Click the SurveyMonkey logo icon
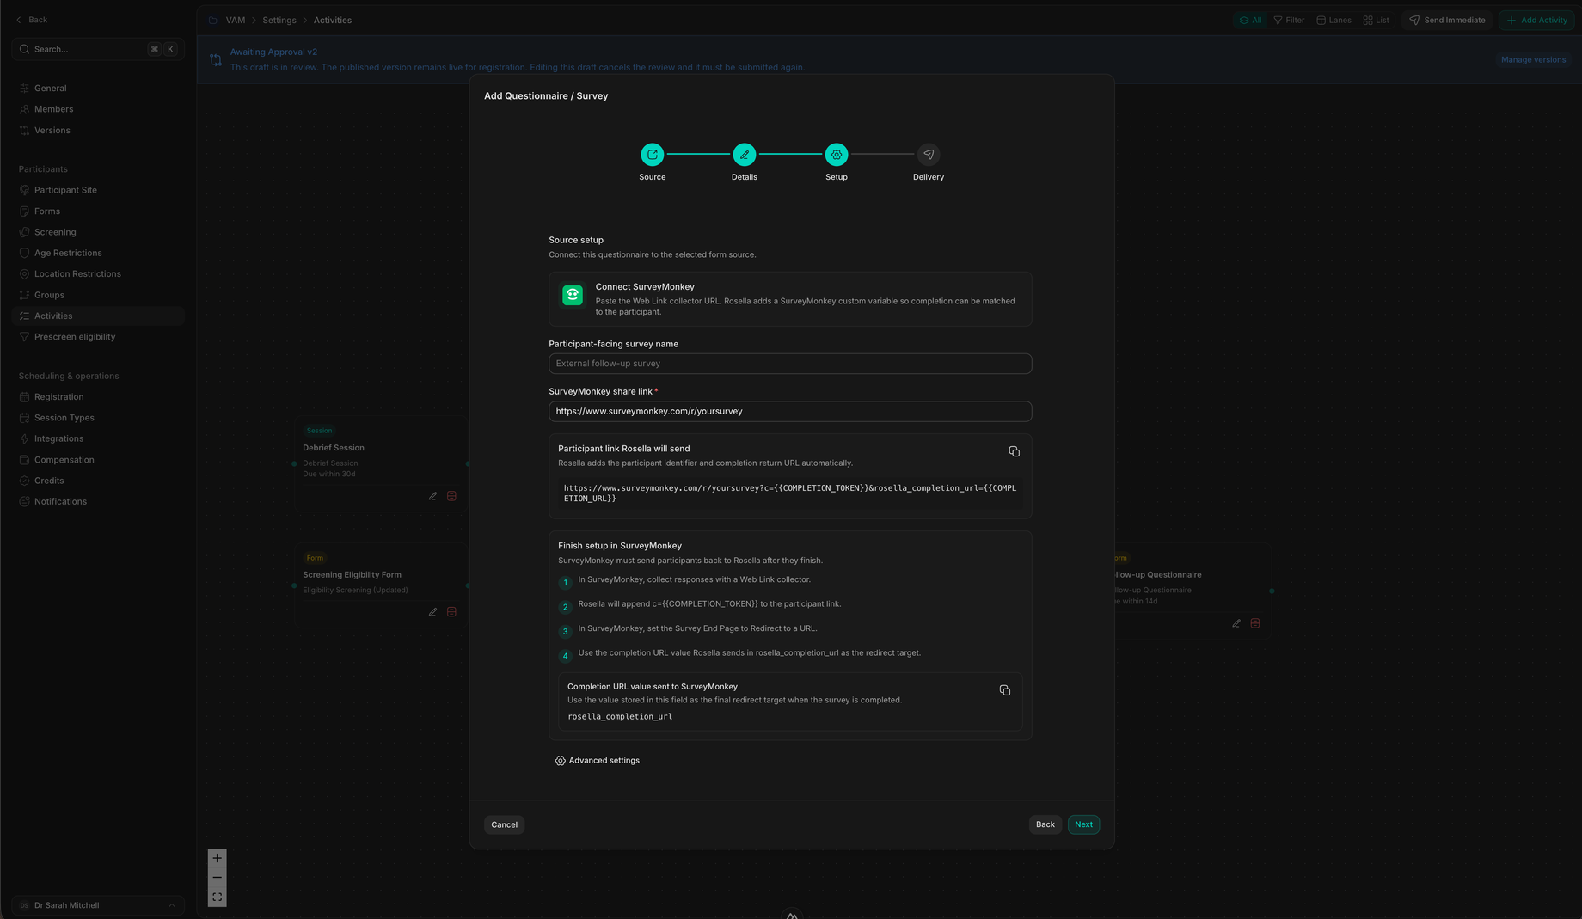Viewport: 1582px width, 919px height. (573, 295)
